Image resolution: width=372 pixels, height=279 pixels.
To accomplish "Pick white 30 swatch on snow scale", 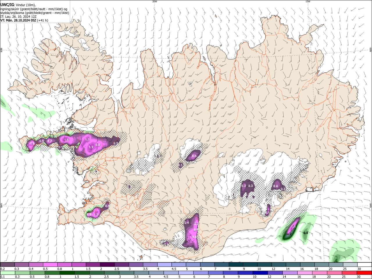I will click(x=364, y=265).
